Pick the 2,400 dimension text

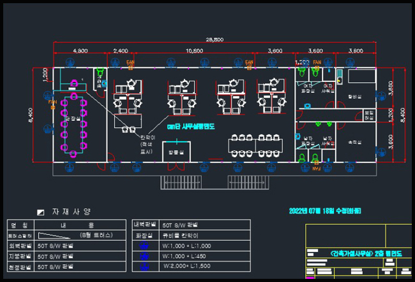click(120, 50)
